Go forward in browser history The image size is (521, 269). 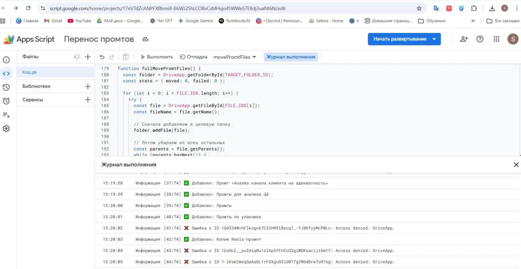pos(15,8)
